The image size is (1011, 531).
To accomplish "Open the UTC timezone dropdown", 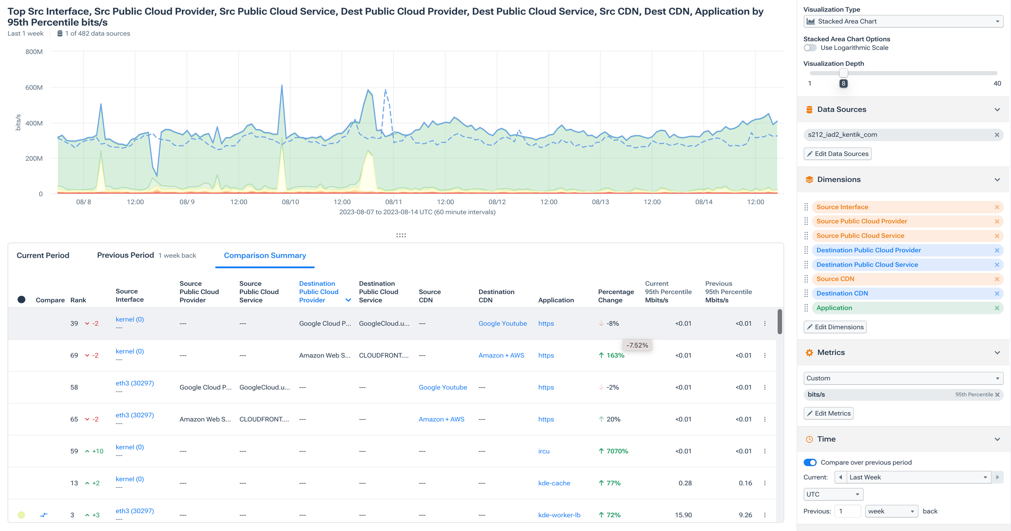I will (x=833, y=494).
